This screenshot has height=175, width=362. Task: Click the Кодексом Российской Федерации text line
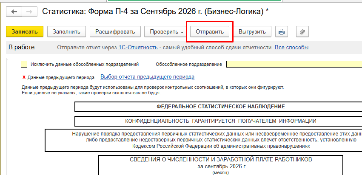click(221, 146)
